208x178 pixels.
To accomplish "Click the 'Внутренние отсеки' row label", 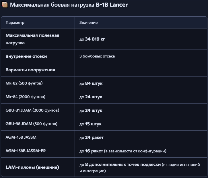I will 26,56.
